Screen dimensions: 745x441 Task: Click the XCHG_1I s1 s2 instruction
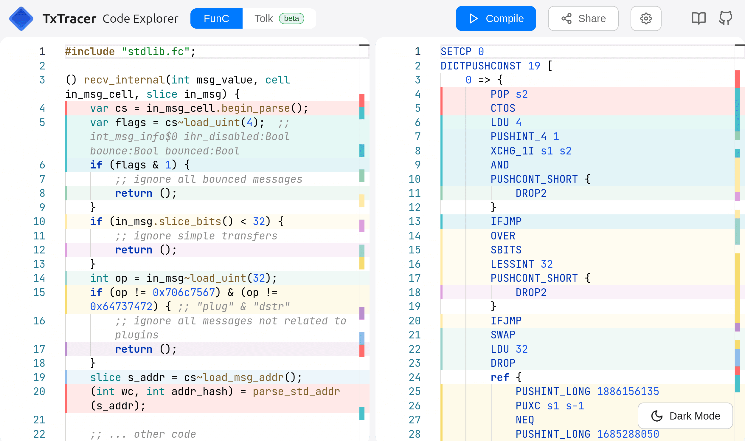pyautogui.click(x=531, y=151)
